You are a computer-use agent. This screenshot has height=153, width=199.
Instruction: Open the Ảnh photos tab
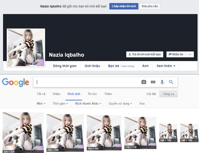[145, 66]
